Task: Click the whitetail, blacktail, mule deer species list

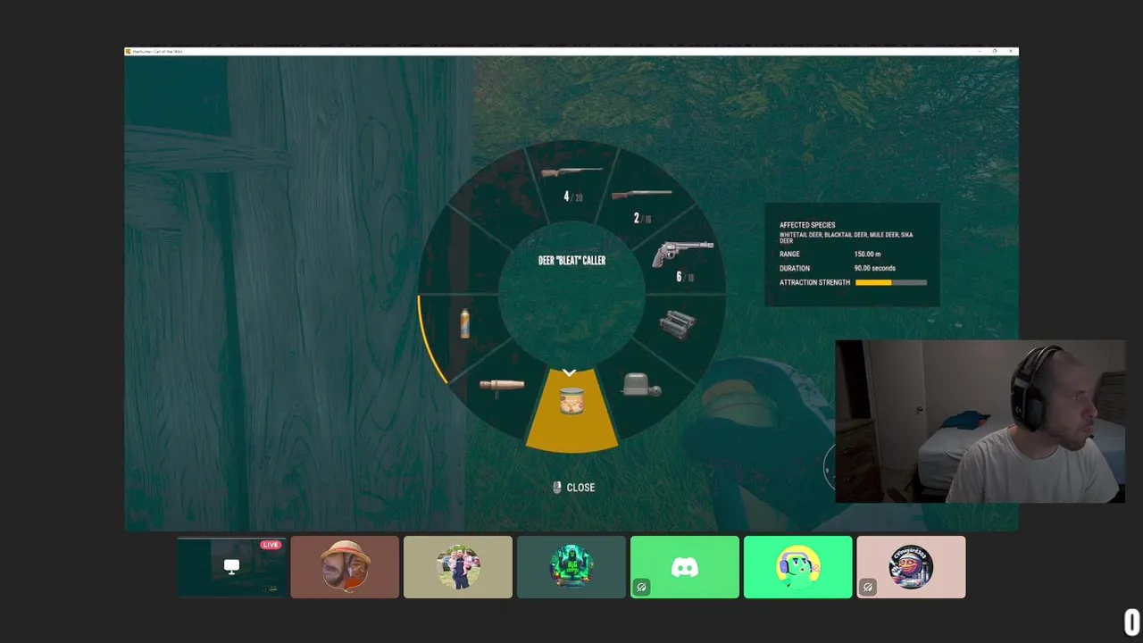Action: [x=846, y=238]
